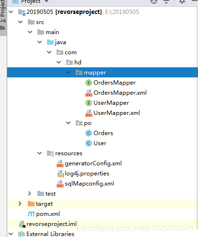Select the revorseproject.iml file name
198x237 pixels.
[x=51, y=224]
